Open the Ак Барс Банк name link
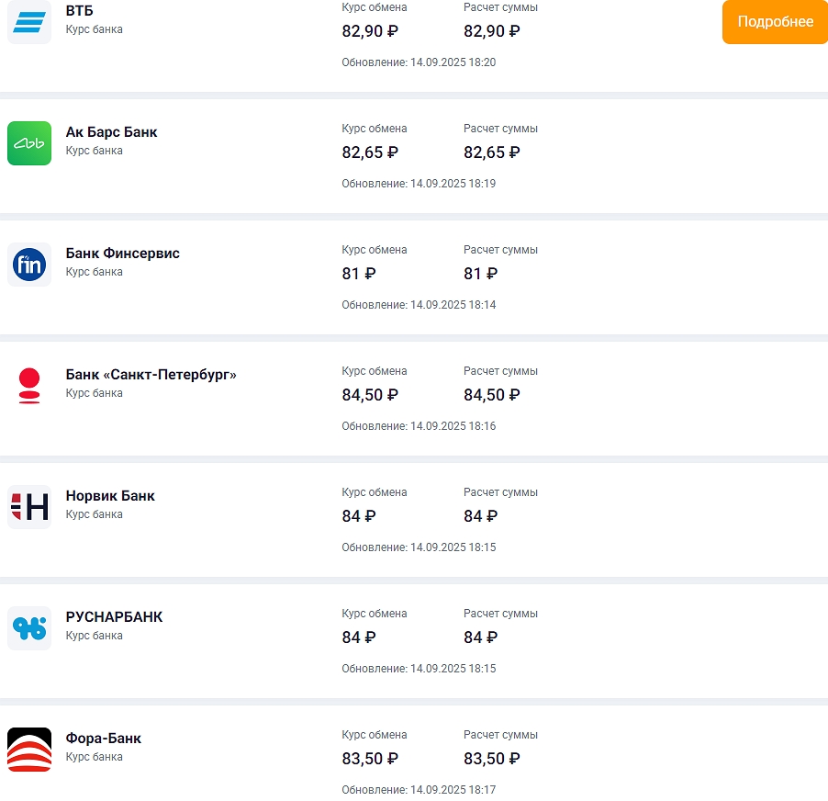The height and width of the screenshot is (801, 828). coord(111,132)
